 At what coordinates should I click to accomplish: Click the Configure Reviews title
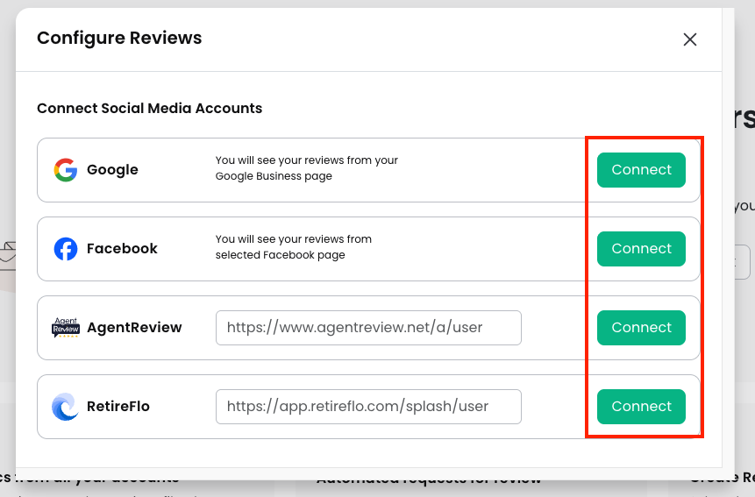point(119,38)
